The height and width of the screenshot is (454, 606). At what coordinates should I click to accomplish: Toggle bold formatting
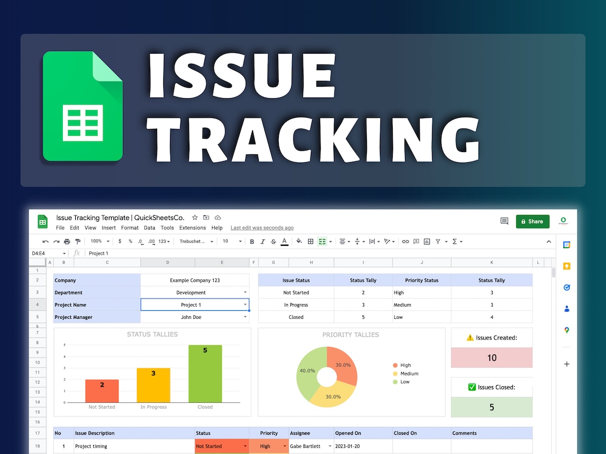[x=252, y=241]
